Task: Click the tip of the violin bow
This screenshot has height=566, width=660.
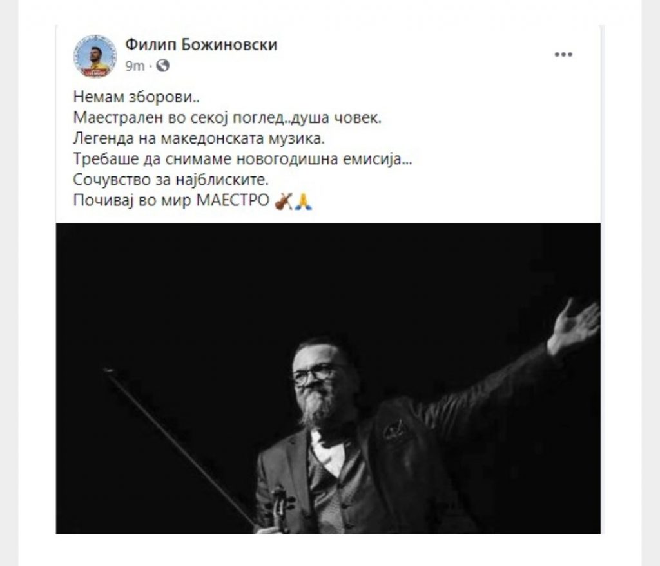Action: click(x=108, y=372)
